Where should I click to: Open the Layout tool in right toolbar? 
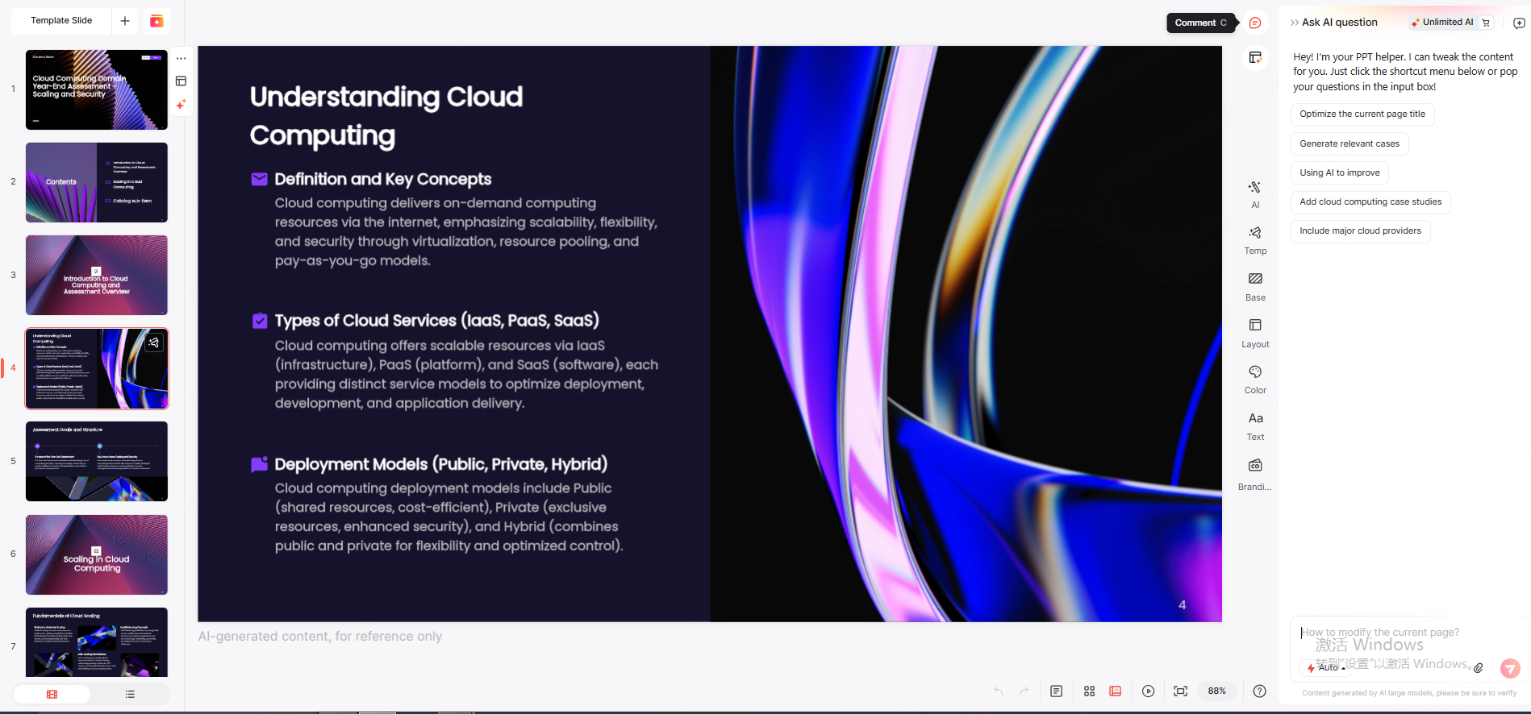(x=1255, y=333)
